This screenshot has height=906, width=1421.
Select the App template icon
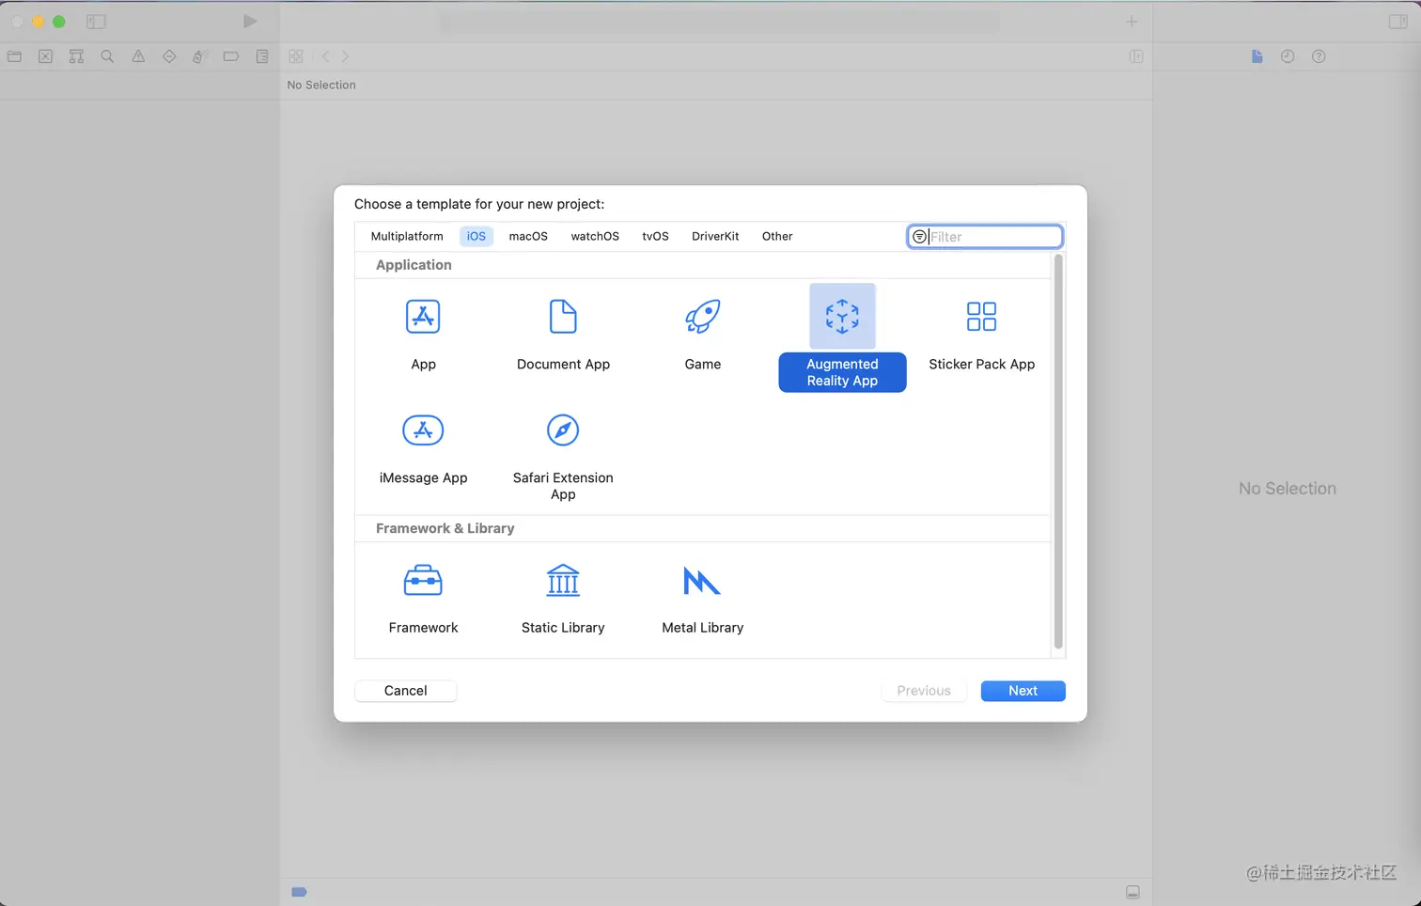tap(423, 317)
